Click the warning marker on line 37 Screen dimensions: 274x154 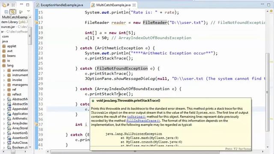point(36,124)
